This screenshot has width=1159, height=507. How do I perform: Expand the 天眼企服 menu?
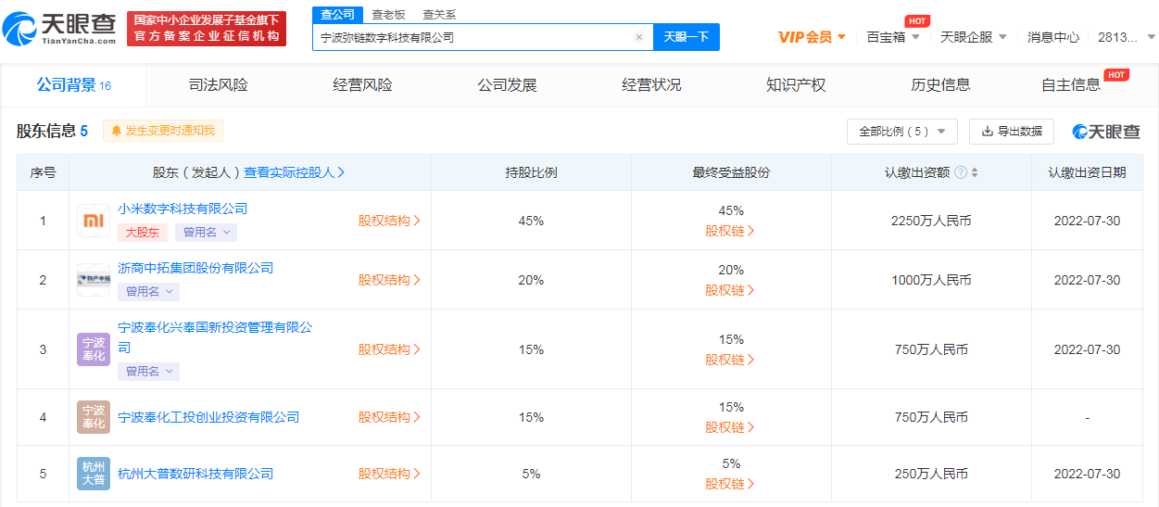coord(974,37)
